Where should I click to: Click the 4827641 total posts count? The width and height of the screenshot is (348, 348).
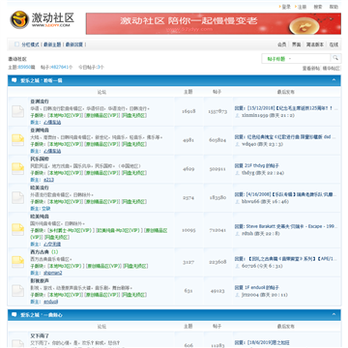tap(60, 68)
